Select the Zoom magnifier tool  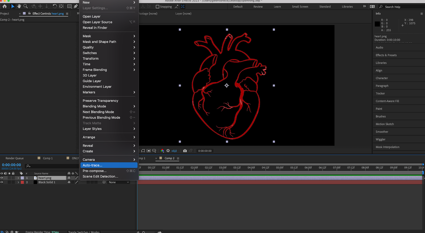coord(25,6)
